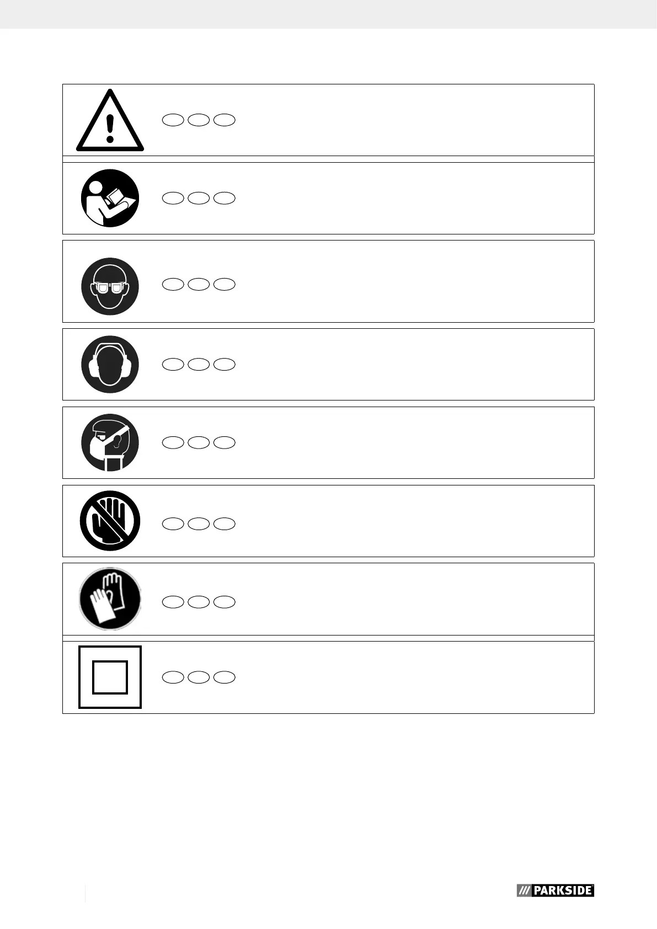Click last oval beside crossed-out hand icon
The width and height of the screenshot is (657, 929).
(x=225, y=524)
